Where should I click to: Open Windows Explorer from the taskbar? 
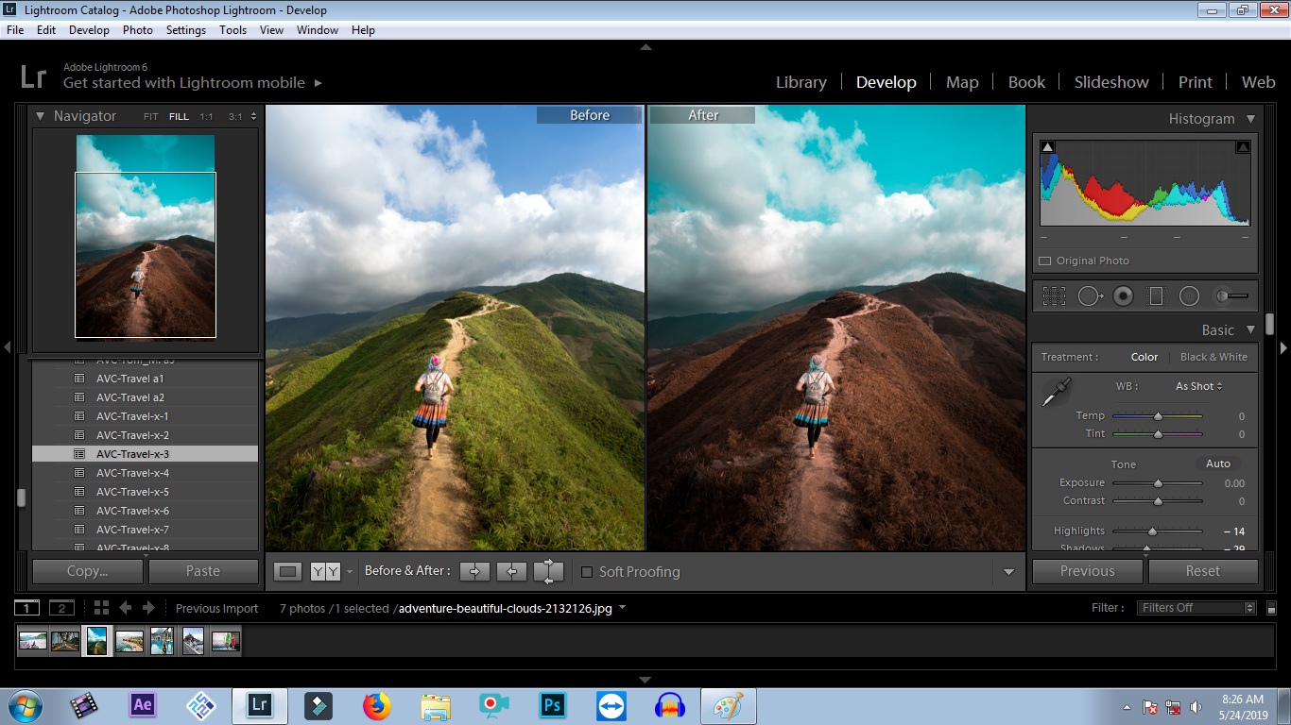coord(436,705)
